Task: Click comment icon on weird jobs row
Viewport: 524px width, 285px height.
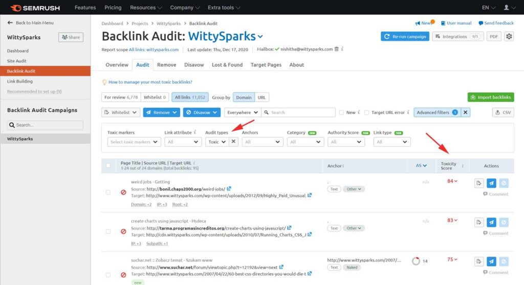Action: coord(485,194)
